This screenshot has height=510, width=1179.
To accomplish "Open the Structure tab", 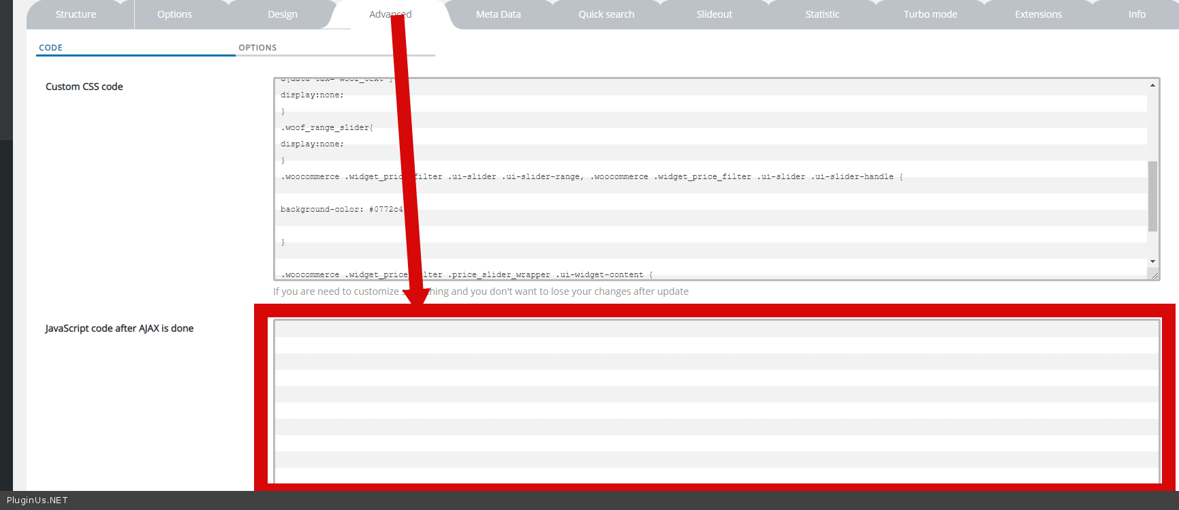I will (x=76, y=14).
